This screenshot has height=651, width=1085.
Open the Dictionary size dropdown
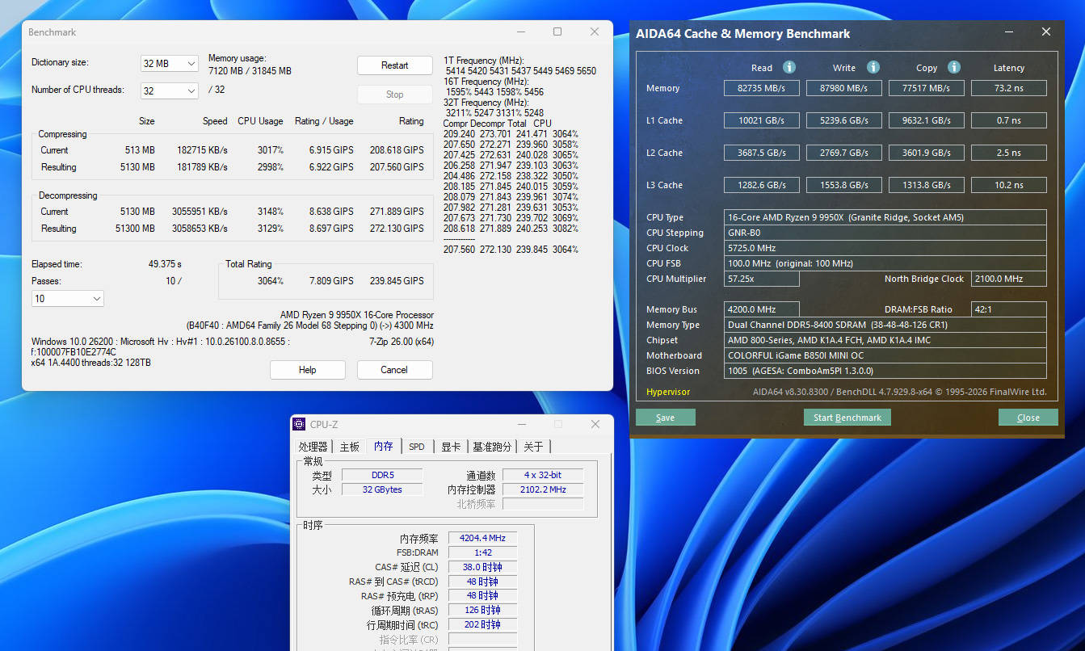click(170, 64)
